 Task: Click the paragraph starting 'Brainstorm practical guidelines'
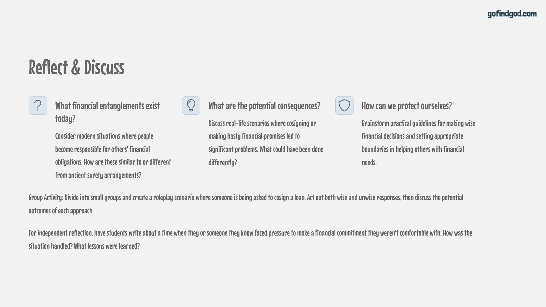pyautogui.click(x=418, y=143)
